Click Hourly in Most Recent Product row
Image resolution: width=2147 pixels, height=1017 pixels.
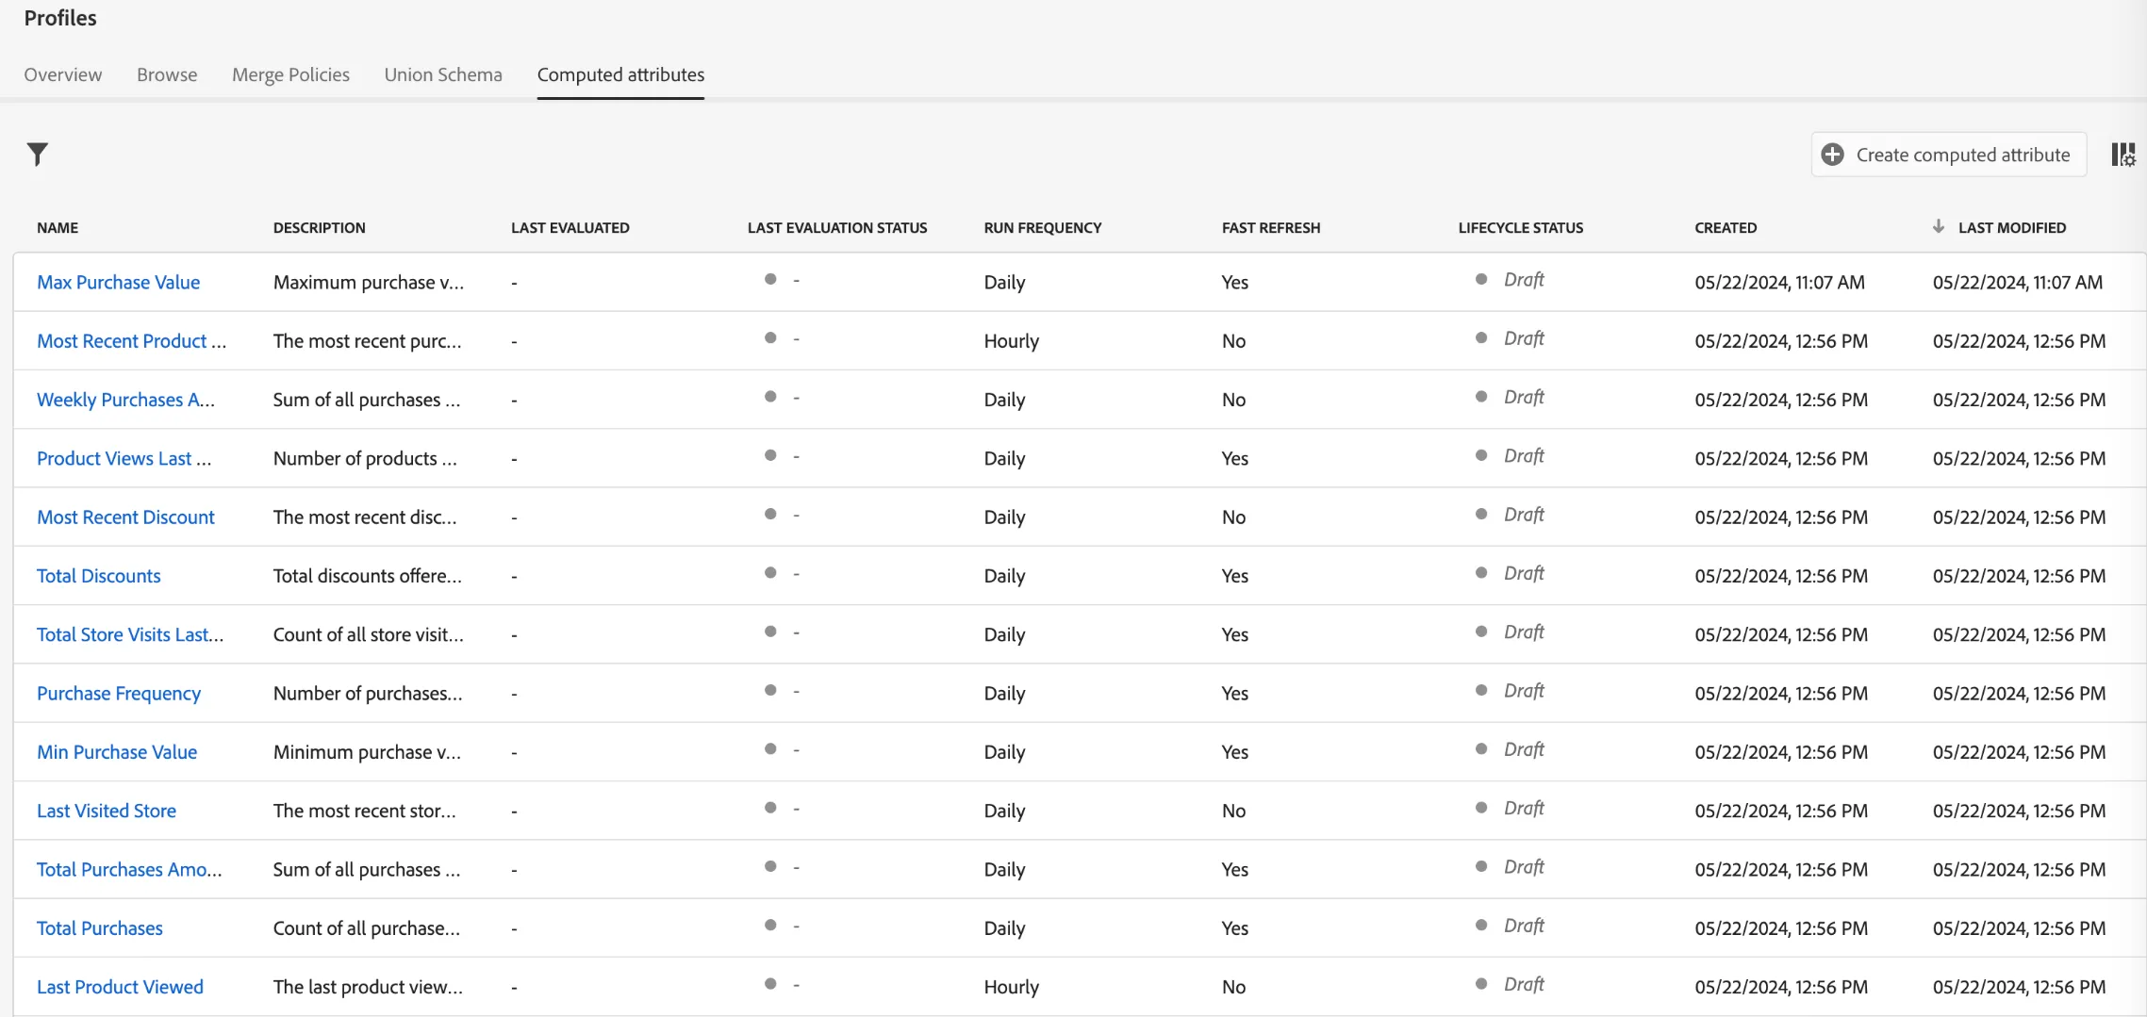tap(1012, 340)
